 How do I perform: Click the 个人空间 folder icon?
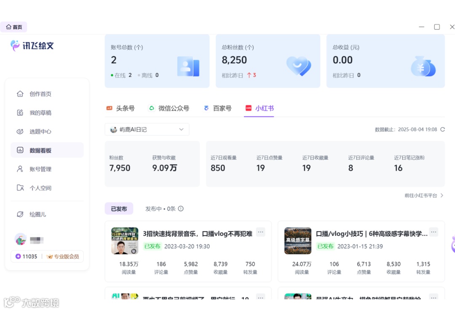coord(20,188)
